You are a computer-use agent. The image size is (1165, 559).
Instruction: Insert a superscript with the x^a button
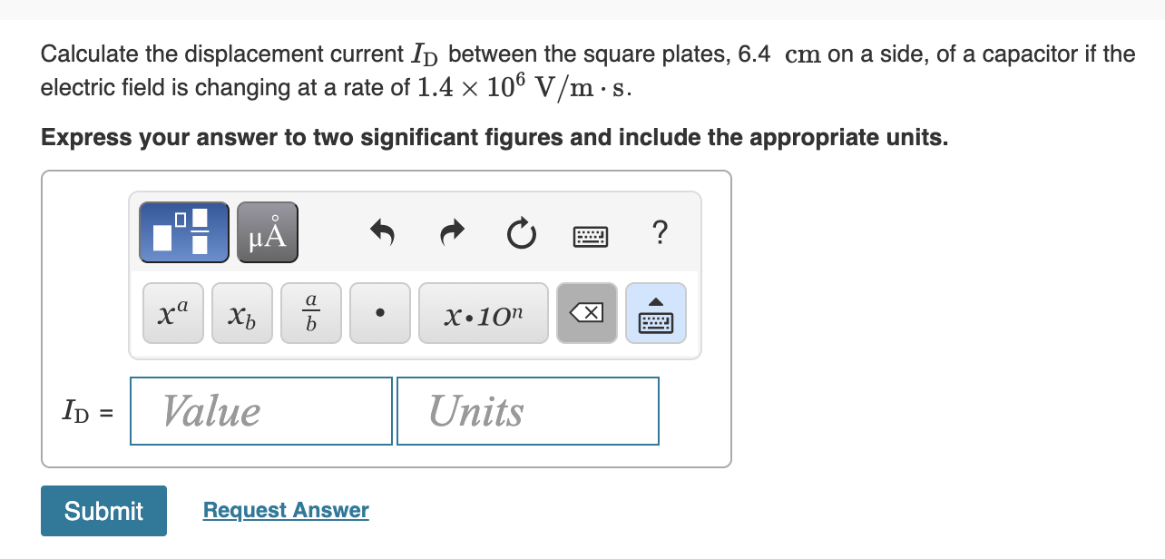click(172, 312)
